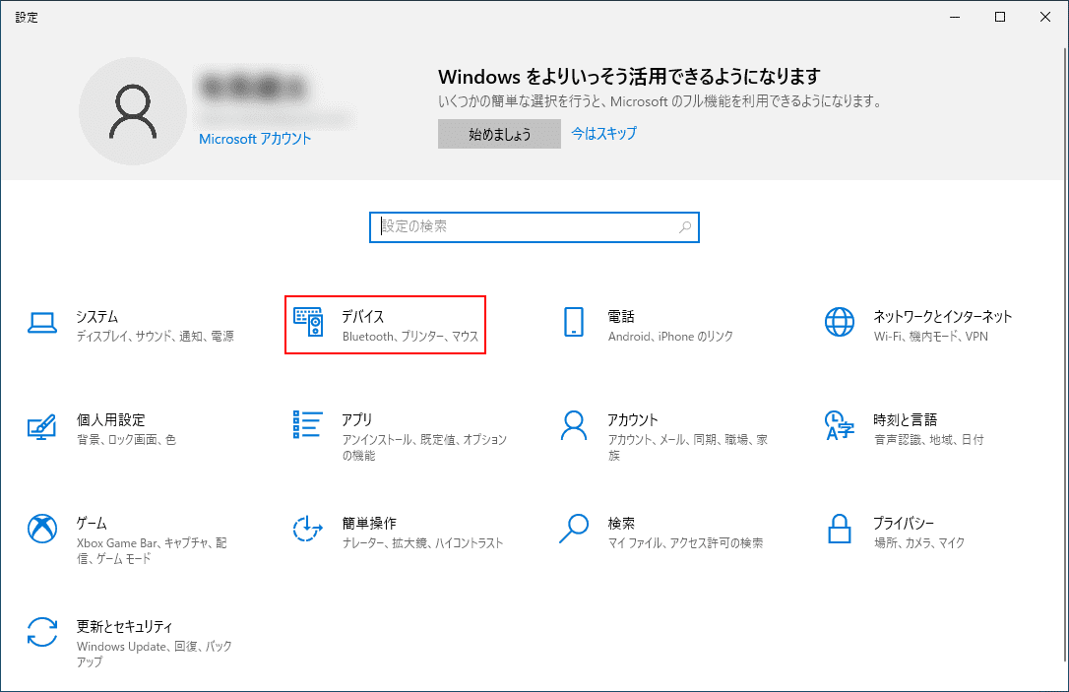Click "Windows Update、回復、バックアップ" description

coord(155,654)
